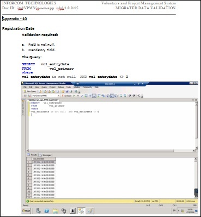
Task: Click the Open File folder toolbar icon
Action: [x=63, y=91]
